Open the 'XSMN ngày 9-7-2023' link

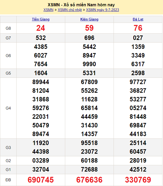point(103,10)
